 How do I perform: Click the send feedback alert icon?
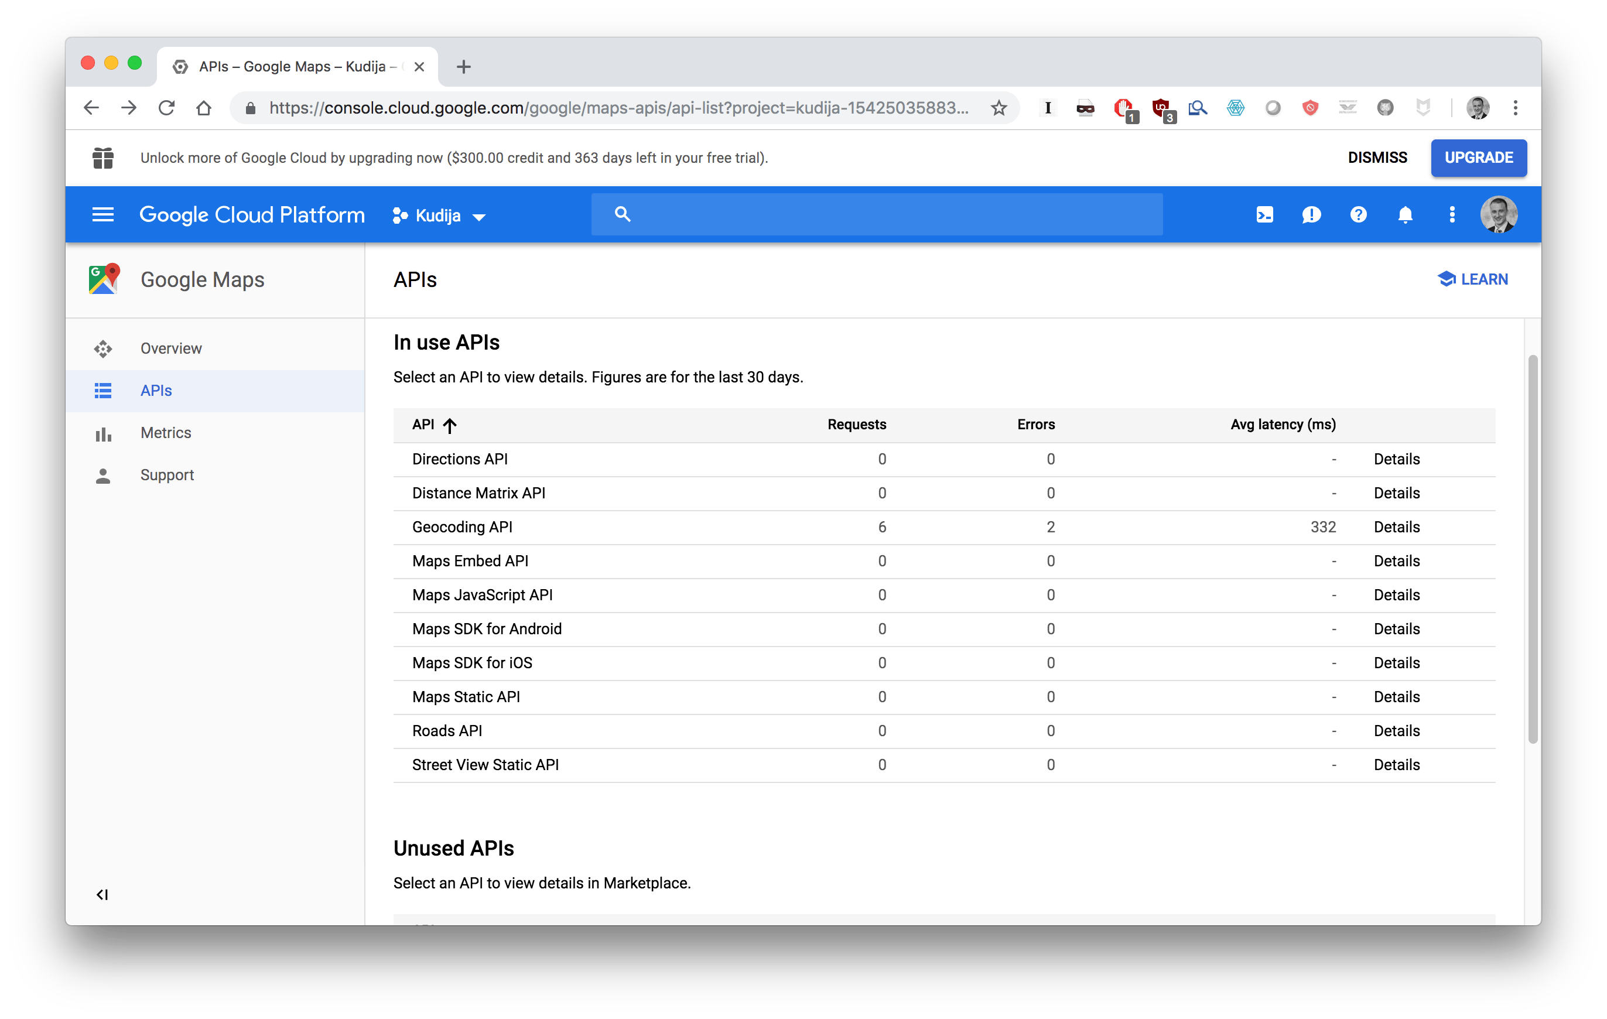1311,215
